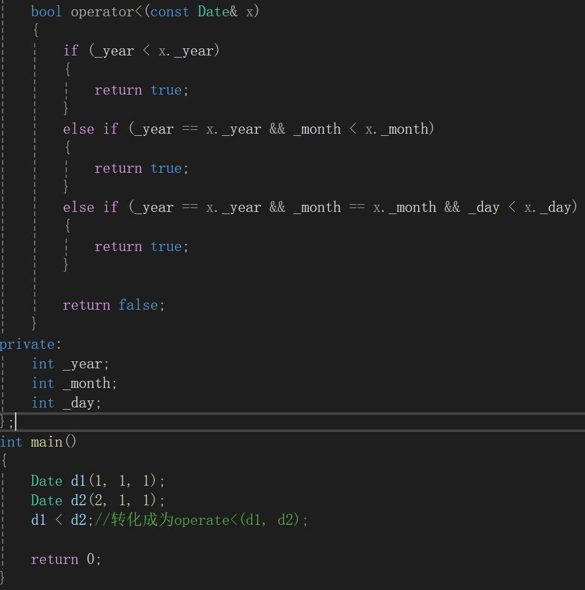Screen dimensions: 585x590
Task: Click '_month == x._month' in the last else-if
Action: pyautogui.click(x=364, y=208)
